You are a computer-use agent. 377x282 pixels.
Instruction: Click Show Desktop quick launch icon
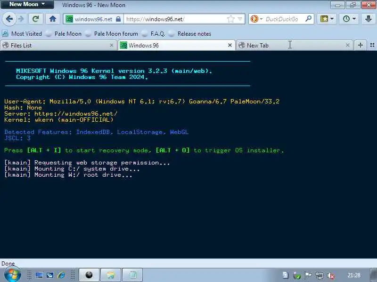pos(39,275)
